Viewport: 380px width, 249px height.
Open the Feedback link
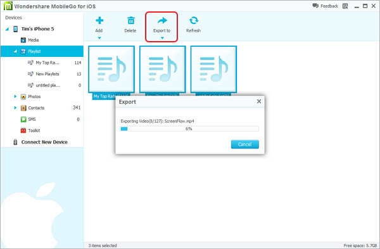click(x=329, y=6)
